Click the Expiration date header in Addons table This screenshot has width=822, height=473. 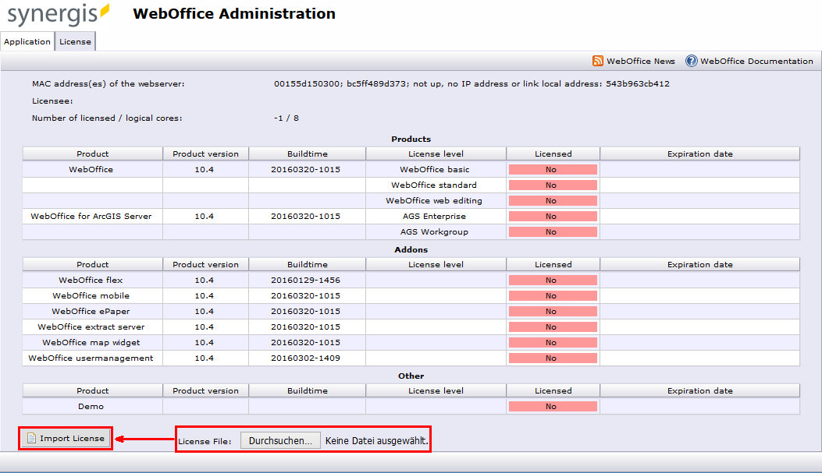coord(699,264)
